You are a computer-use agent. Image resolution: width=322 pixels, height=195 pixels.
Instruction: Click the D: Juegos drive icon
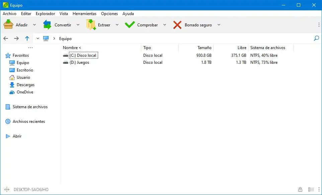tap(66, 62)
